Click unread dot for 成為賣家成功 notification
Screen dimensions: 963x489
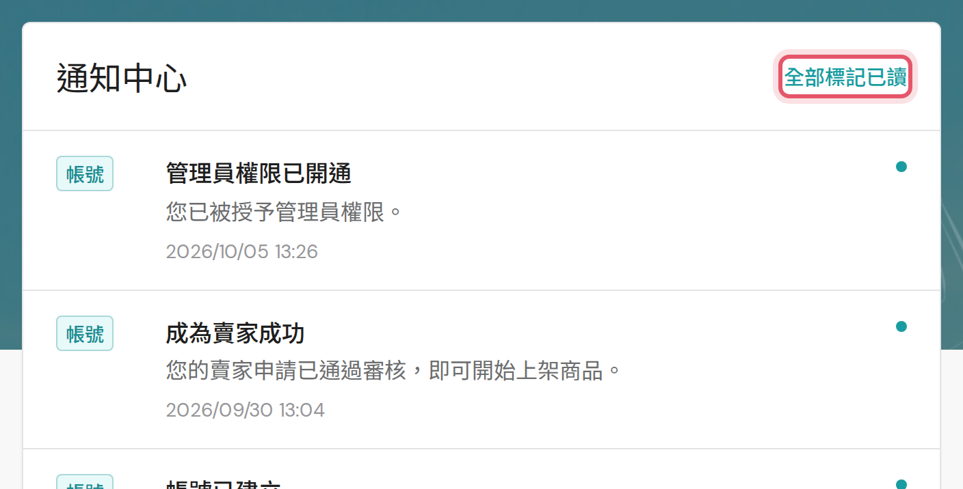pyautogui.click(x=901, y=326)
